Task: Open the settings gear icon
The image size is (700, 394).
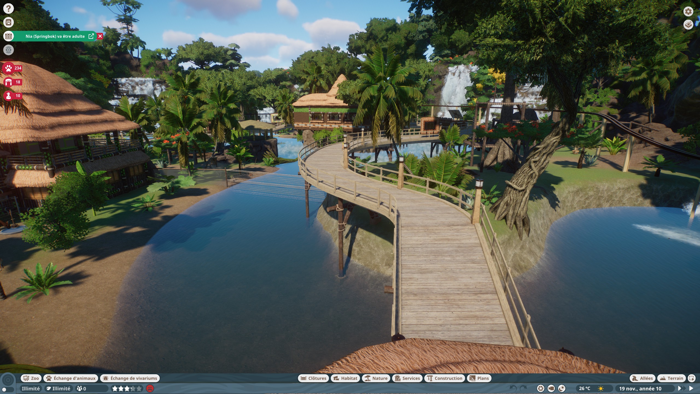Action: click(x=688, y=11)
